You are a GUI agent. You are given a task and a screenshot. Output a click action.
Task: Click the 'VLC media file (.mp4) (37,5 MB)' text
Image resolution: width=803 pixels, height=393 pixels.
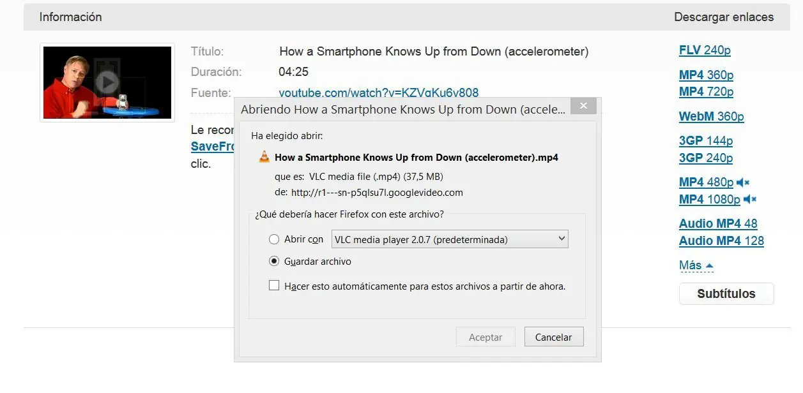(376, 177)
